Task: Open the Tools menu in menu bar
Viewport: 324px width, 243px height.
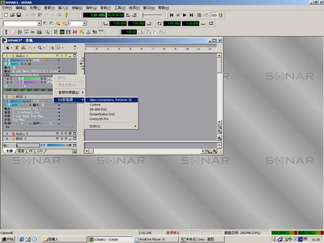Action: (x=120, y=8)
